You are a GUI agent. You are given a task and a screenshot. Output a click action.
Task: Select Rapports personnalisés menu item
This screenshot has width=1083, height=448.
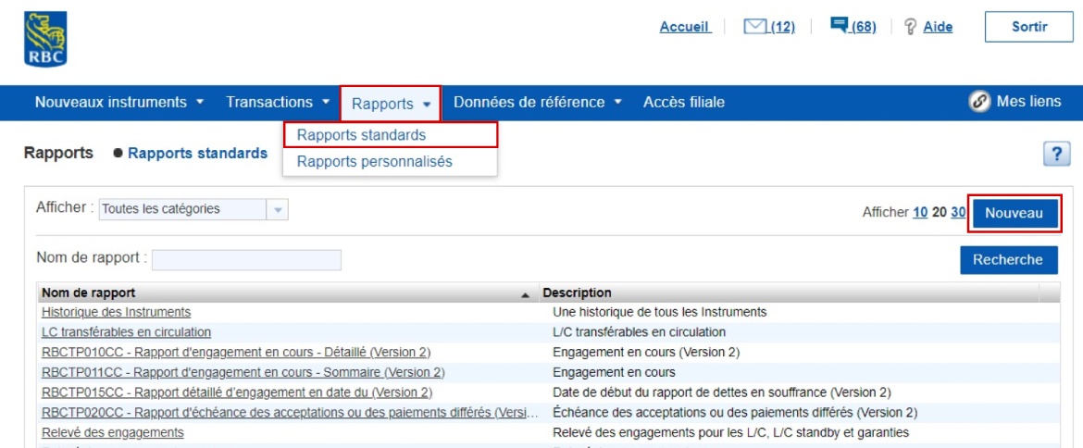(x=374, y=162)
